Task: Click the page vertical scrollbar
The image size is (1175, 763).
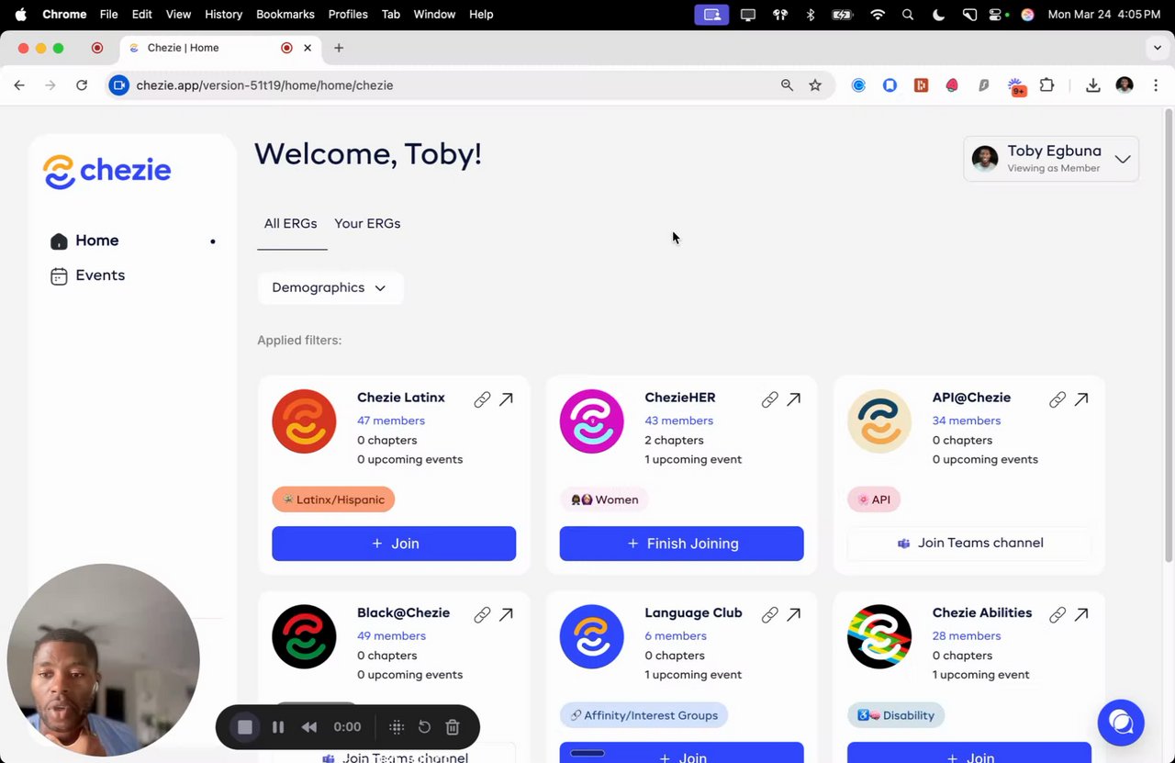Action: tap(1169, 335)
